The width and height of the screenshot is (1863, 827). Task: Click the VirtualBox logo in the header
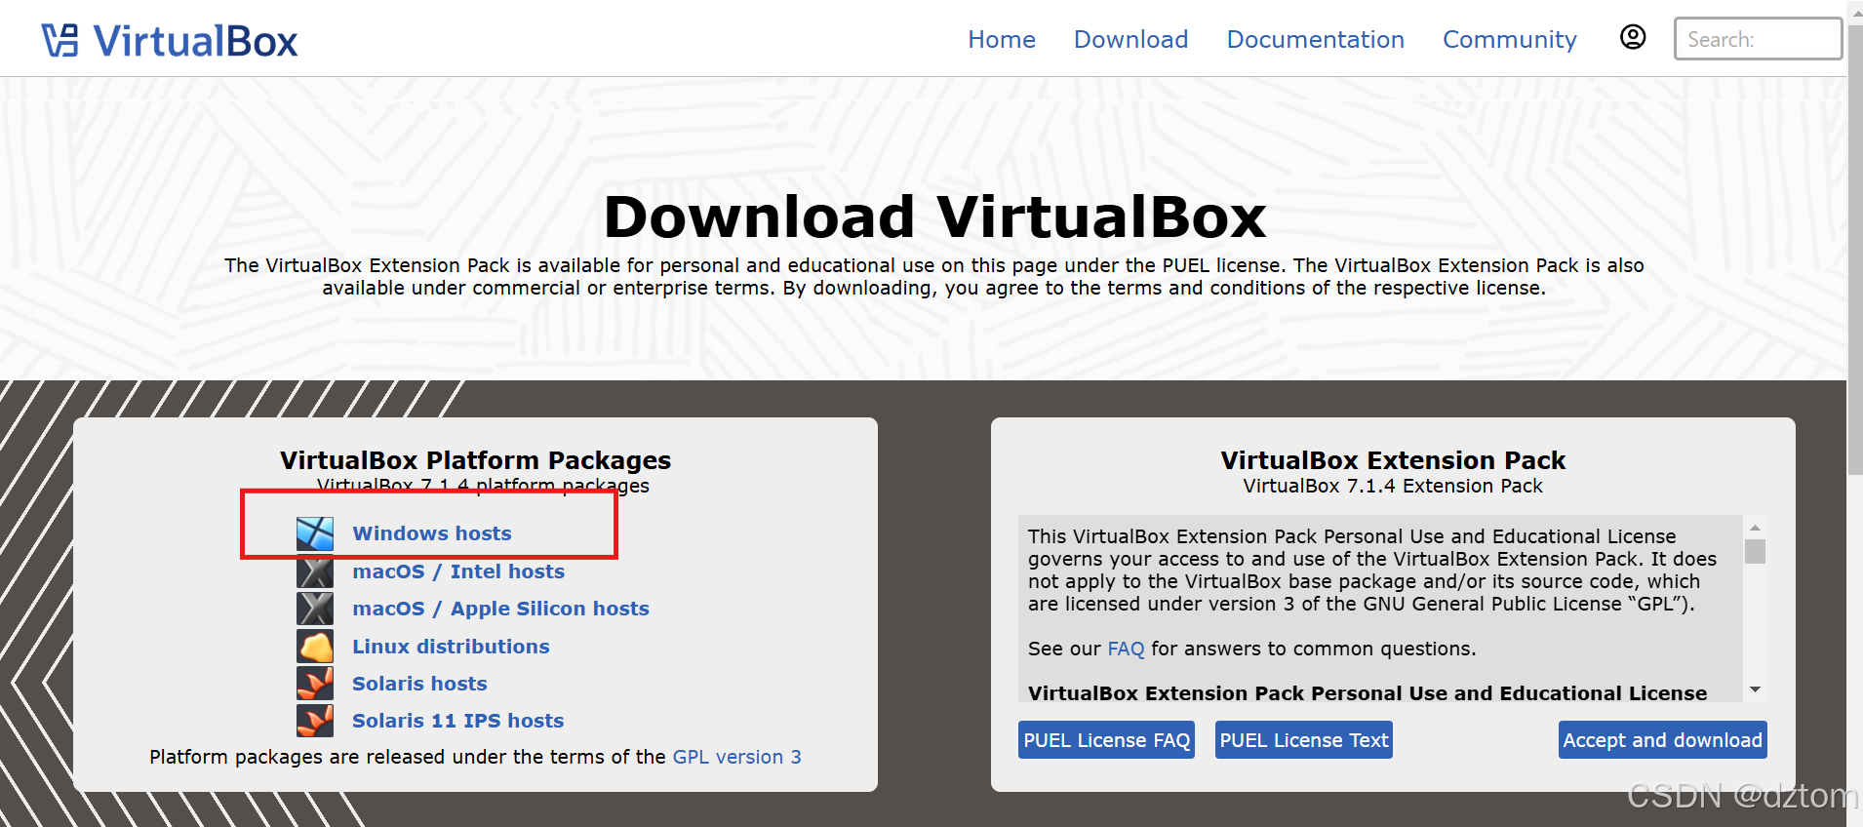(x=170, y=41)
